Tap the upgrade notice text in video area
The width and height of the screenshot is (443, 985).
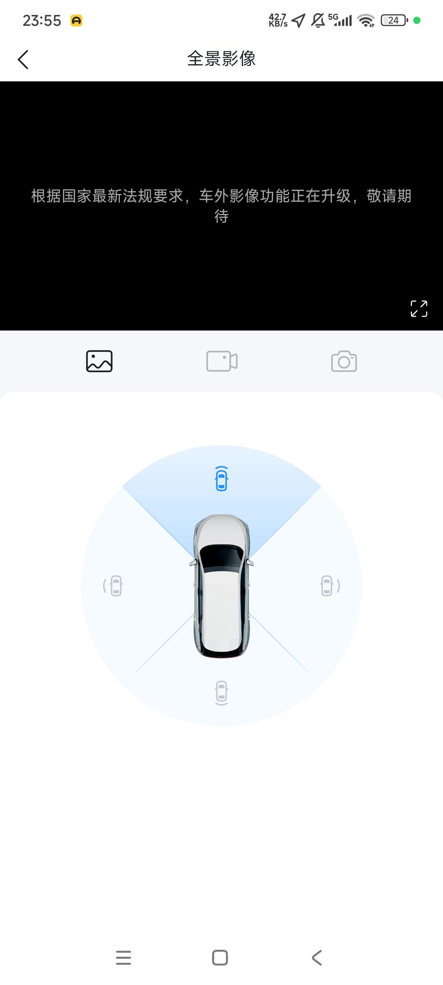tap(221, 206)
